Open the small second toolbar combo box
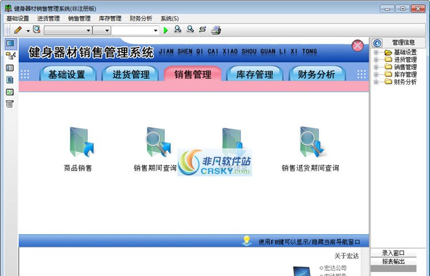This screenshot has height=276, width=430. [101, 30]
